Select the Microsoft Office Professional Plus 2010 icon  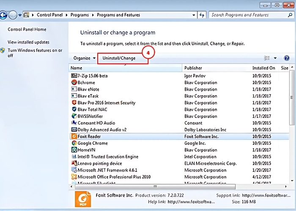(x=74, y=177)
